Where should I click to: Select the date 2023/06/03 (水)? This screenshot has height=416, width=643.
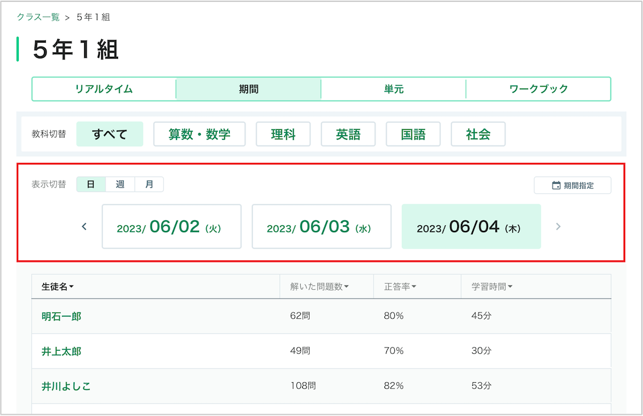point(321,227)
